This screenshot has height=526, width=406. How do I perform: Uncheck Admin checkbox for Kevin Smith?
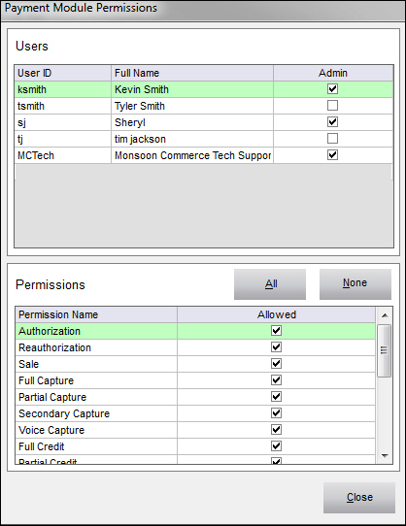tap(332, 89)
